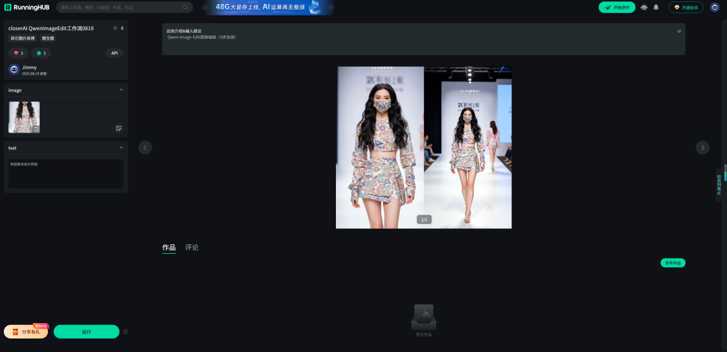Image resolution: width=727 pixels, height=352 pixels.
Task: Show next result with right arrow
Action: [x=702, y=147]
